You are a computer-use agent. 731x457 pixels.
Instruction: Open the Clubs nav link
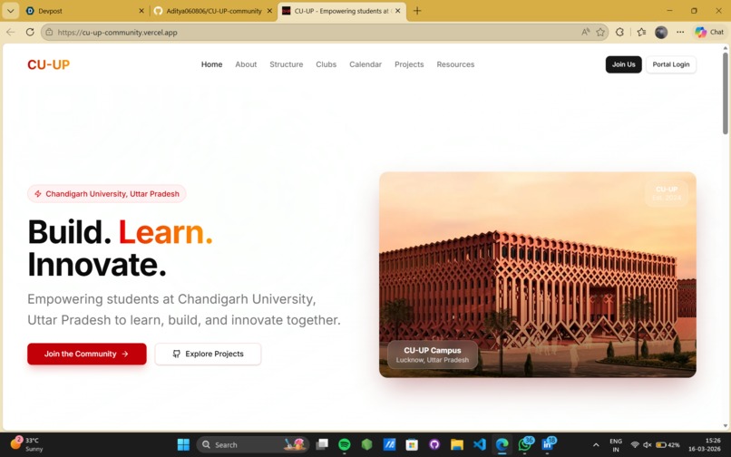pos(326,64)
